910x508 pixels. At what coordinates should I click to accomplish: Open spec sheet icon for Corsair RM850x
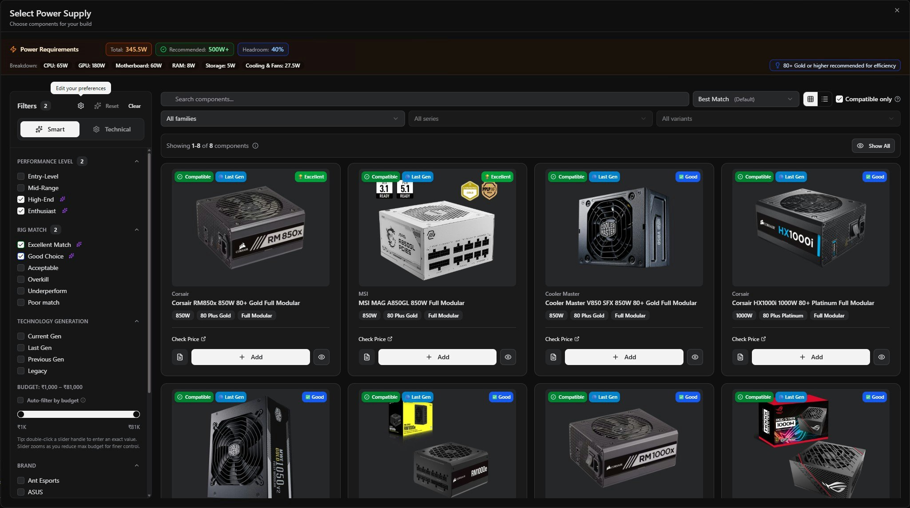tap(180, 357)
